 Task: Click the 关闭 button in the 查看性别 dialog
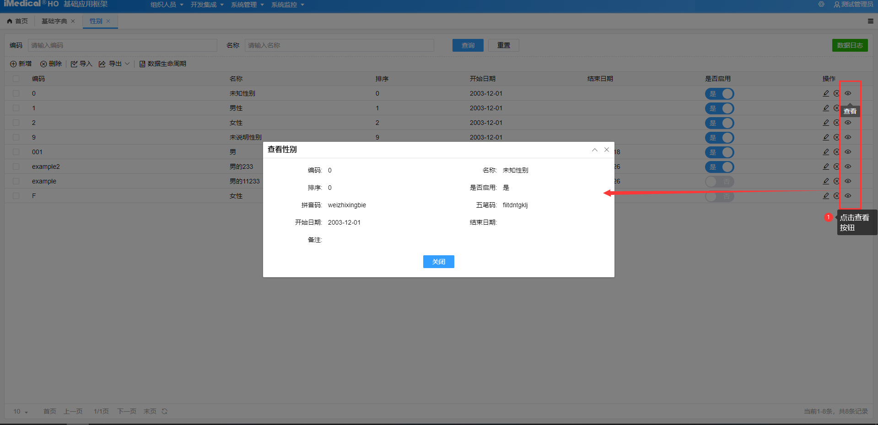coord(438,262)
